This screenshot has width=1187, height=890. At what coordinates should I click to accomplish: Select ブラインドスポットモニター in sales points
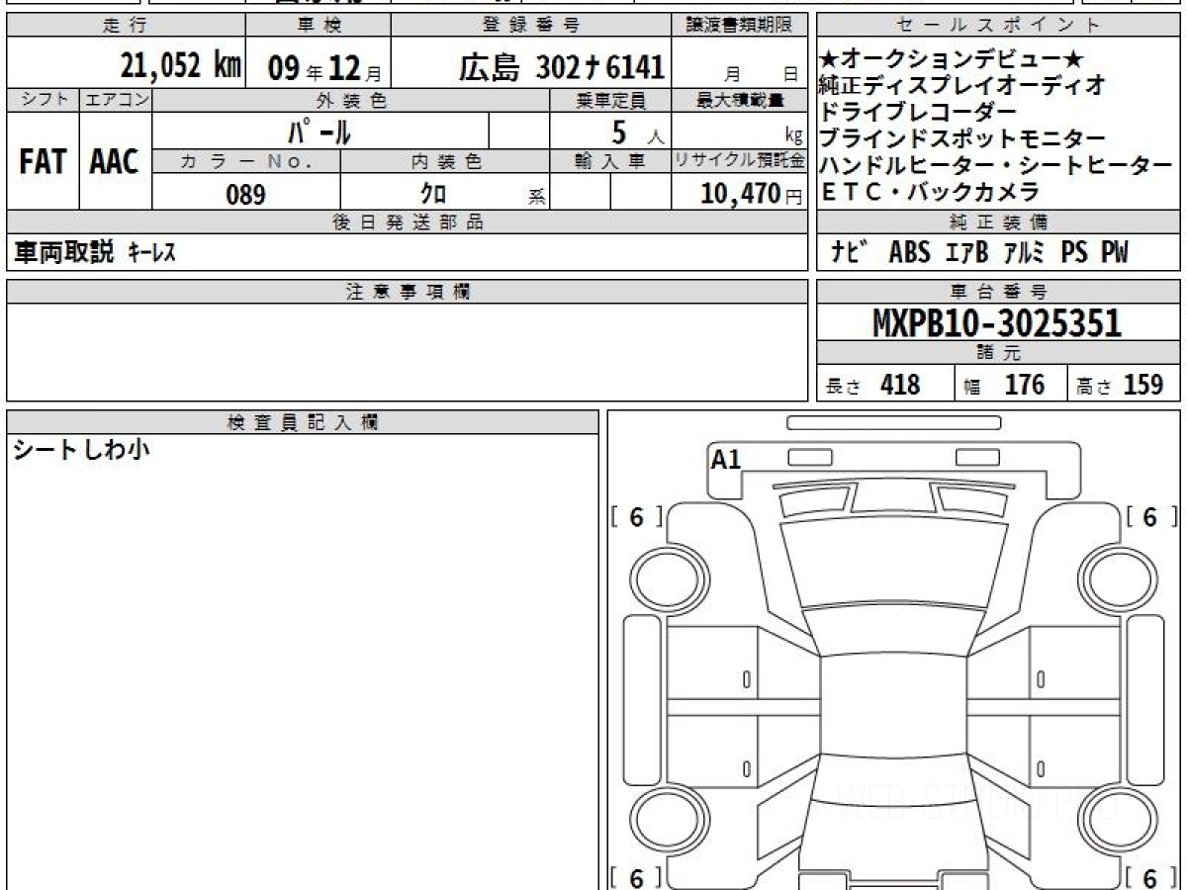coord(963,138)
